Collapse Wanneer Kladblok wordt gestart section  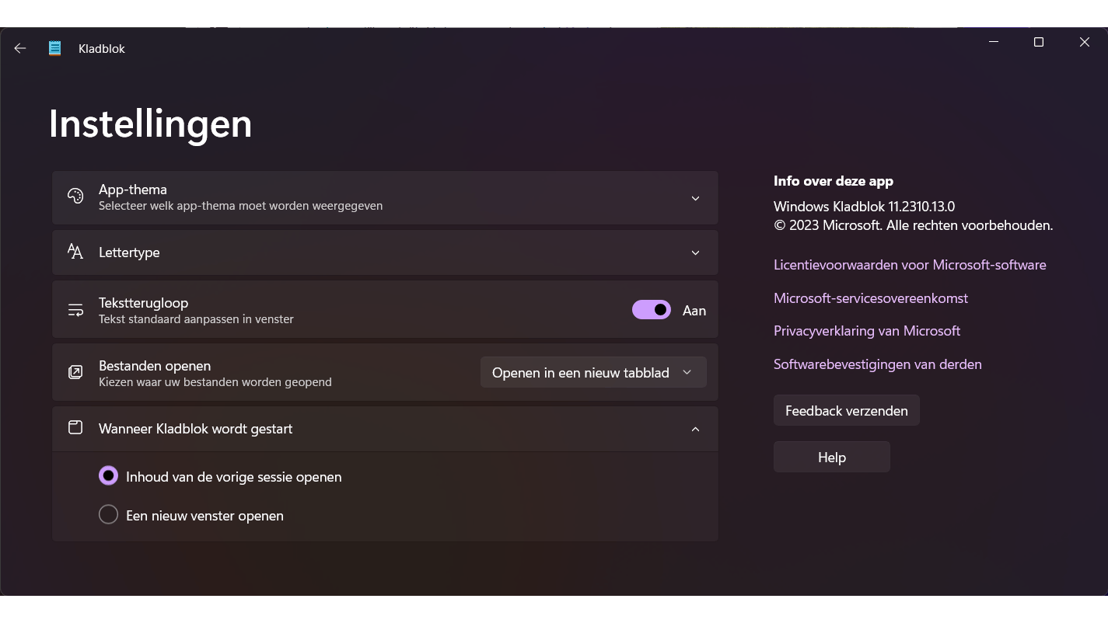695,429
